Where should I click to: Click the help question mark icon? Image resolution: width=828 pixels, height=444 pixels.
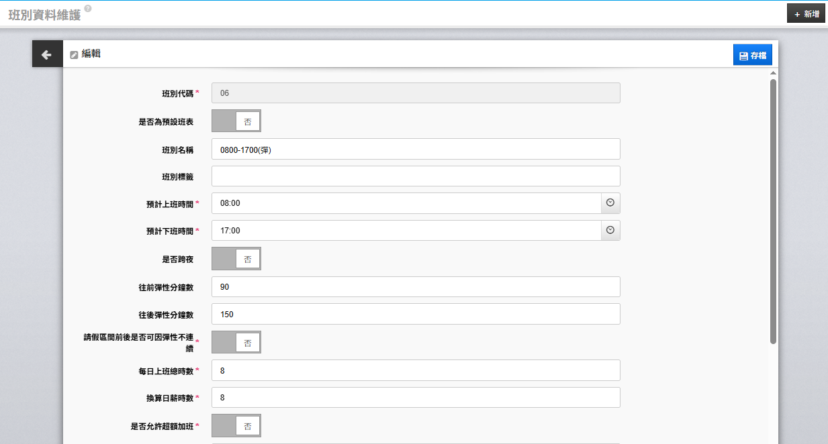coord(88,9)
